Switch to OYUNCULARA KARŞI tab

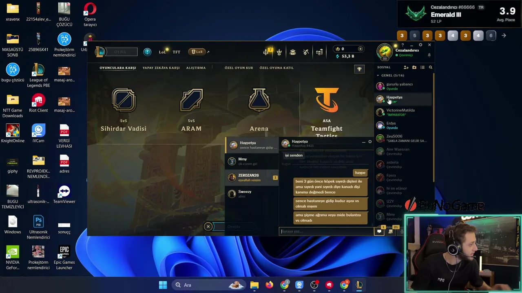point(118,68)
